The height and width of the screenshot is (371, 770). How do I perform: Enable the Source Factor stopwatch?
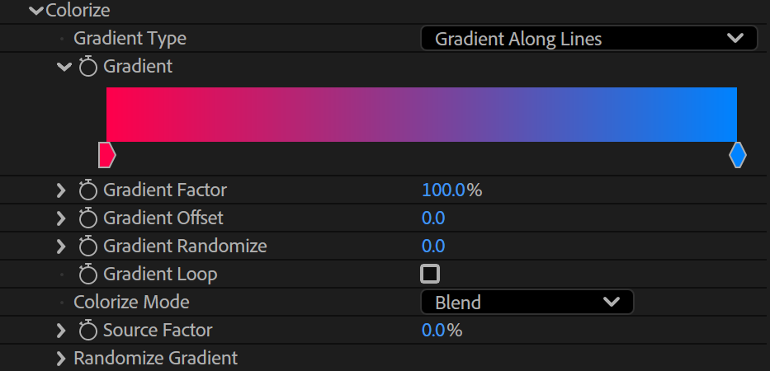click(88, 331)
